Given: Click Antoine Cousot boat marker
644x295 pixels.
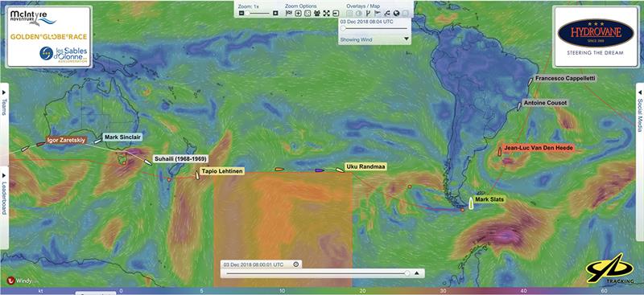Looking at the screenshot, I should [519, 106].
